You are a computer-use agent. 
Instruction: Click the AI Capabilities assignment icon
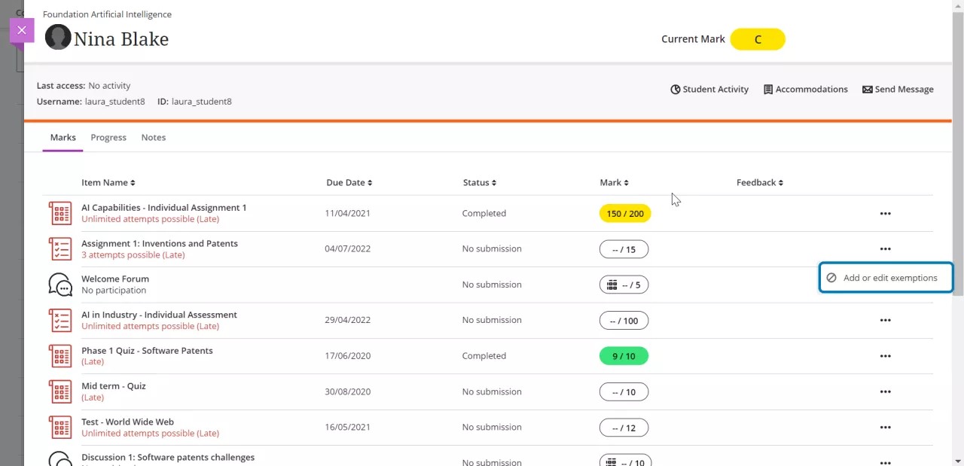[x=60, y=213]
